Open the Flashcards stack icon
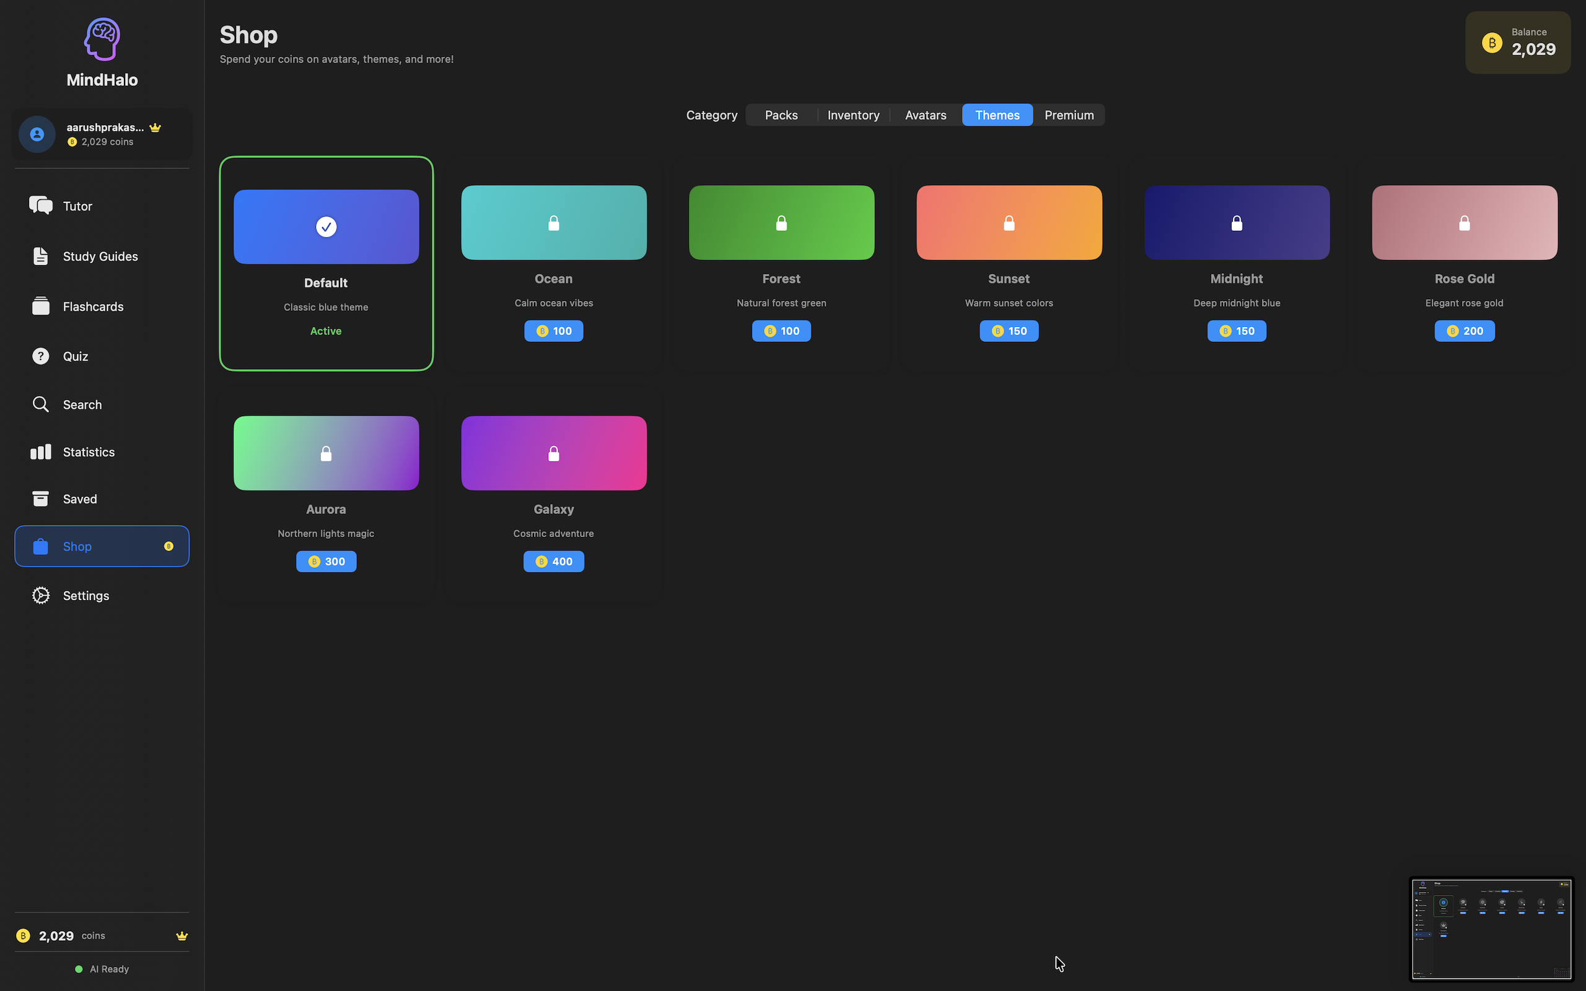Viewport: 1586px width, 991px height. point(41,306)
